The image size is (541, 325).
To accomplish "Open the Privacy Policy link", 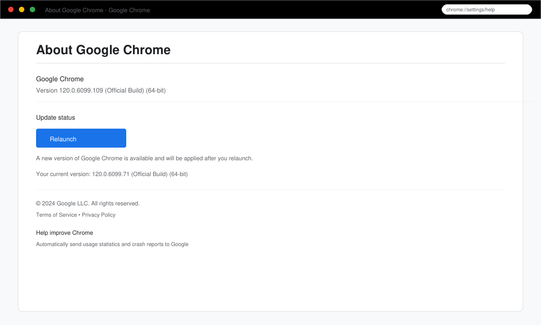I will point(99,215).
